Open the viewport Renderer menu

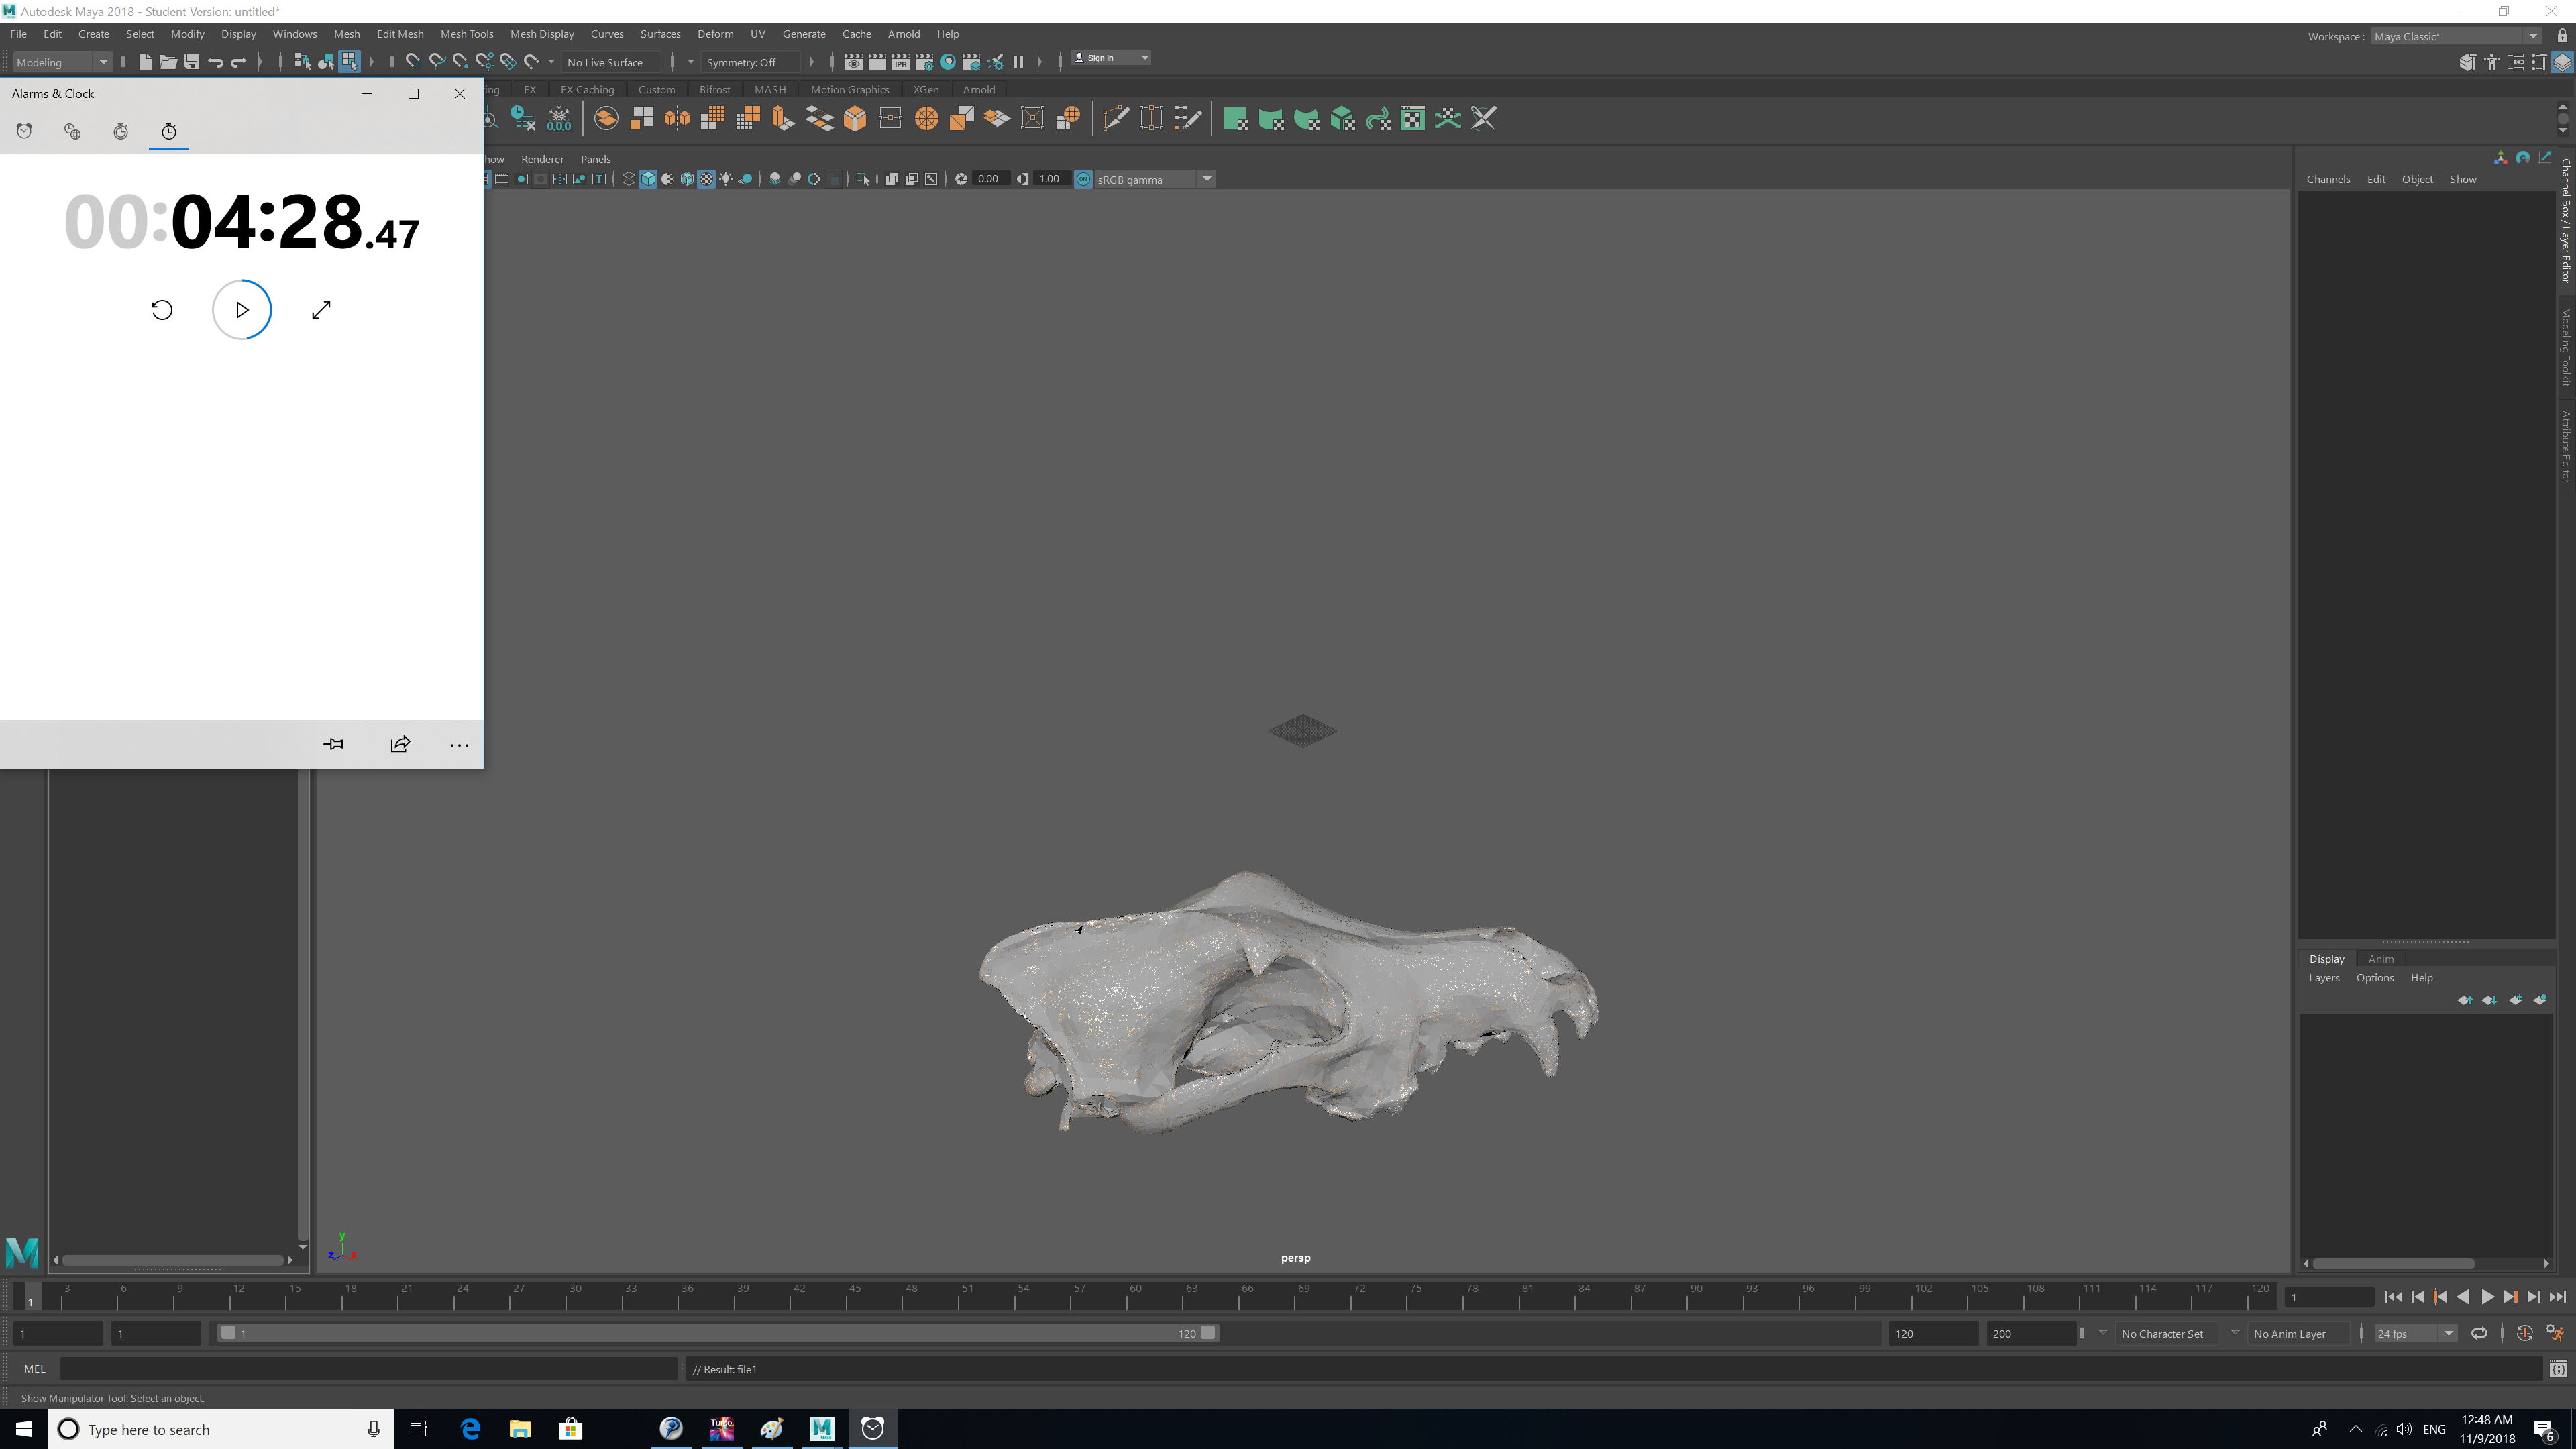[542, 159]
